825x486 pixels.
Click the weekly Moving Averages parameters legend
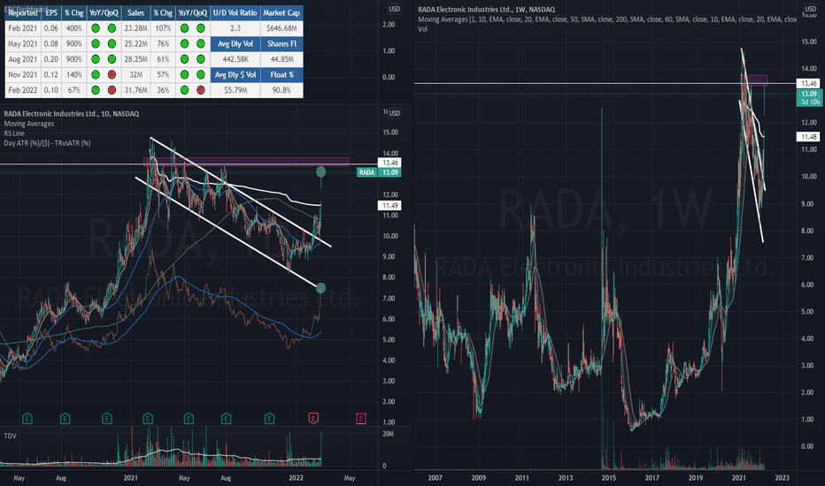coord(607,19)
